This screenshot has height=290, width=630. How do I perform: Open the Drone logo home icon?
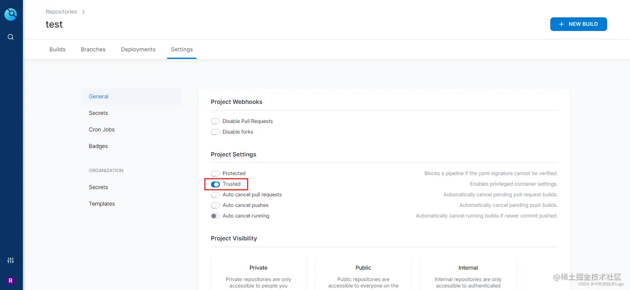pyautogui.click(x=11, y=14)
